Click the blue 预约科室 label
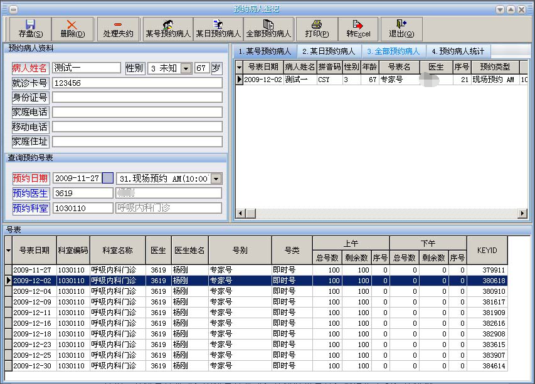This screenshot has width=535, height=384. 30,208
